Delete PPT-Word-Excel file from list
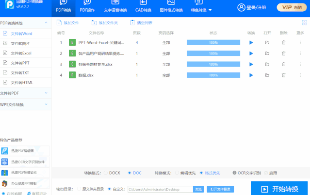This screenshot has height=195, width=310. tap(284, 42)
